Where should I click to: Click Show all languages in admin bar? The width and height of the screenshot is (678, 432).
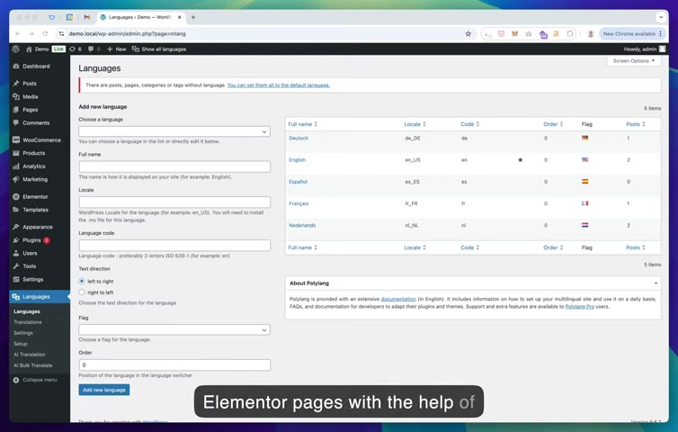(x=159, y=49)
